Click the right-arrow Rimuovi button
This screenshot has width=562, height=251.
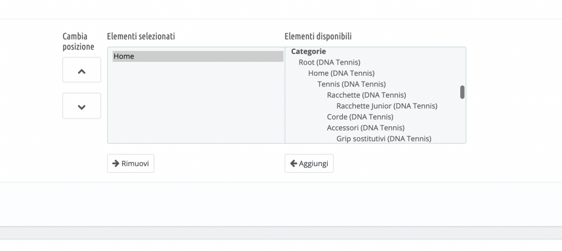[x=130, y=163]
